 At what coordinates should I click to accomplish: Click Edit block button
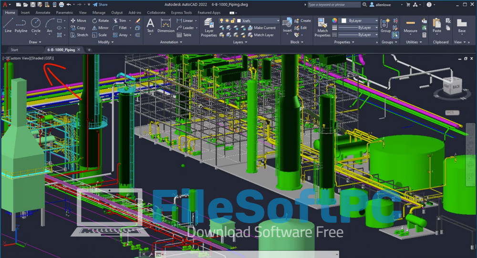[301, 28]
